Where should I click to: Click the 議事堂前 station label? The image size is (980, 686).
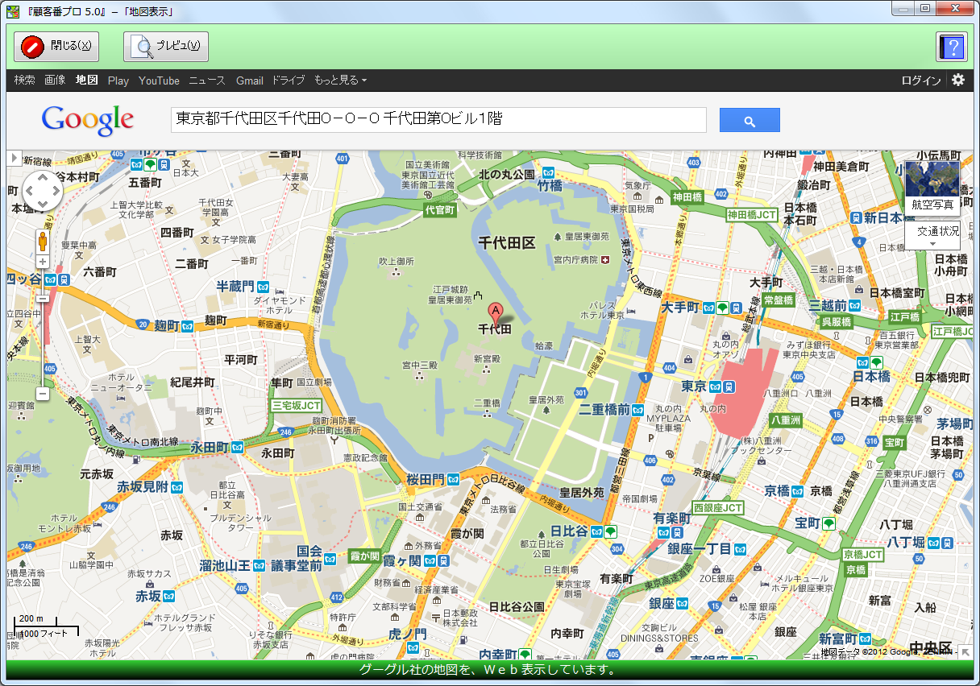[297, 566]
